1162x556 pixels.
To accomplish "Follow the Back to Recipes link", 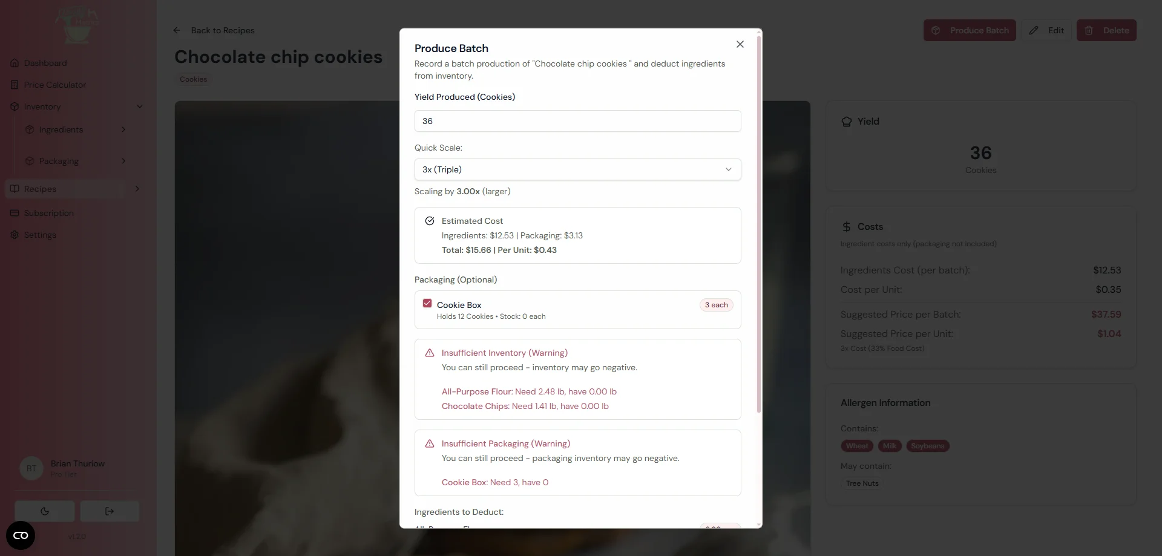I will pyautogui.click(x=215, y=30).
